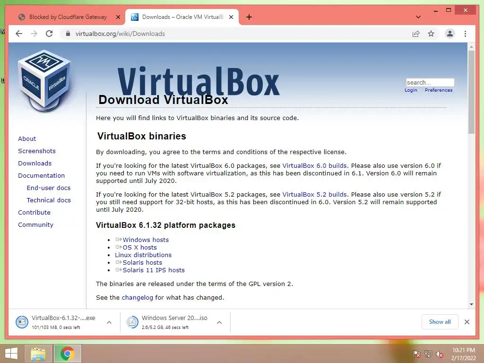Click the VirtualBox-6.1.32 exe download item name
This screenshot has height=363, width=484.
pos(63,318)
